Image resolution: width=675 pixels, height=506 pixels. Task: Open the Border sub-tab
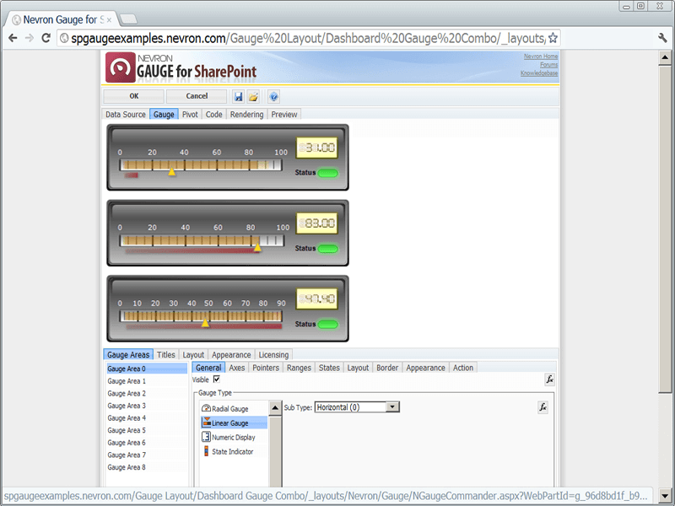pos(387,368)
